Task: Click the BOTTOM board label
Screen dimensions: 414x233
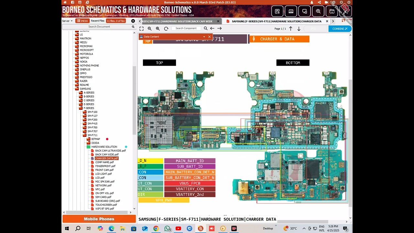Action: tap(293, 63)
